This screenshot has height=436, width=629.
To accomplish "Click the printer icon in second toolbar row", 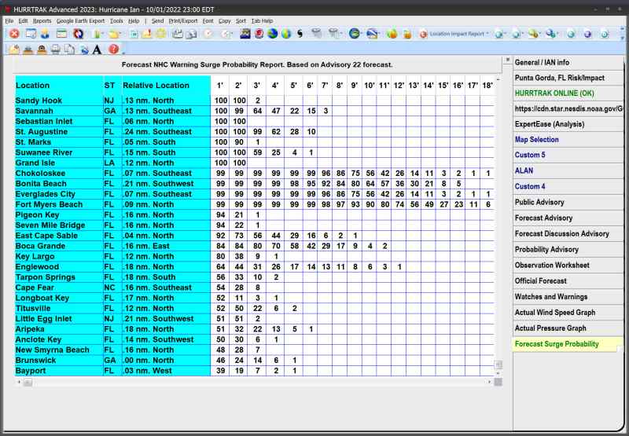I will [x=56, y=49].
